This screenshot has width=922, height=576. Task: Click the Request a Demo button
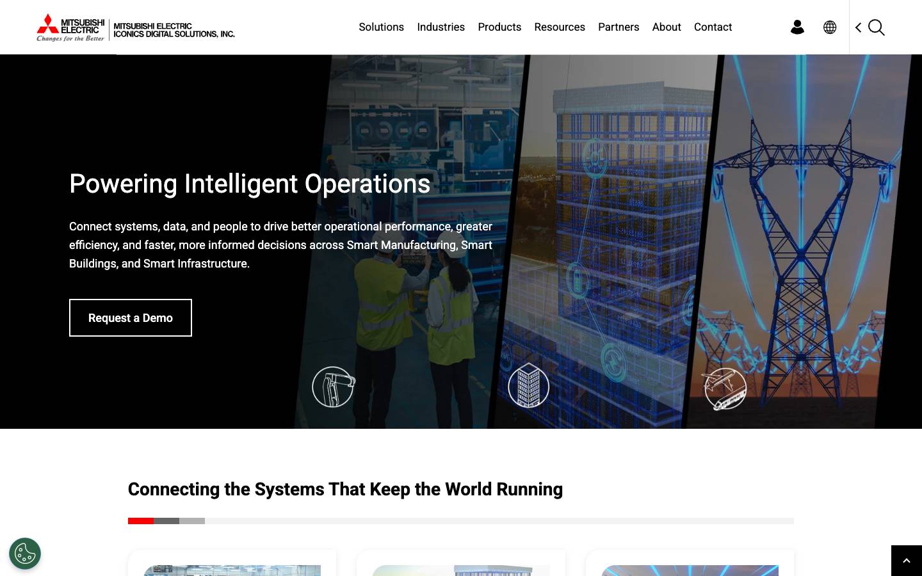coord(131,318)
